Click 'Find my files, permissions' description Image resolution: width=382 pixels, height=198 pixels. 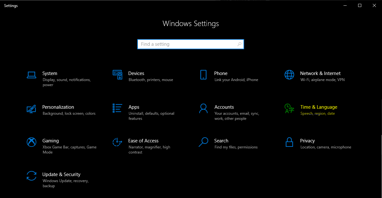236,147
